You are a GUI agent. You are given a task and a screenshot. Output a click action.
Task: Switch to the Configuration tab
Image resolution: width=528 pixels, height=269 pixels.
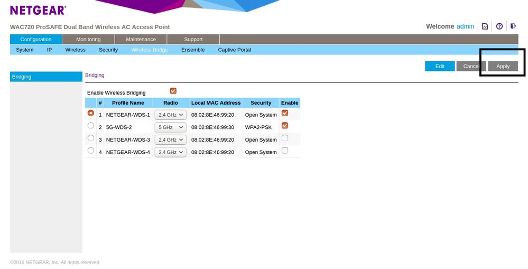click(x=36, y=40)
